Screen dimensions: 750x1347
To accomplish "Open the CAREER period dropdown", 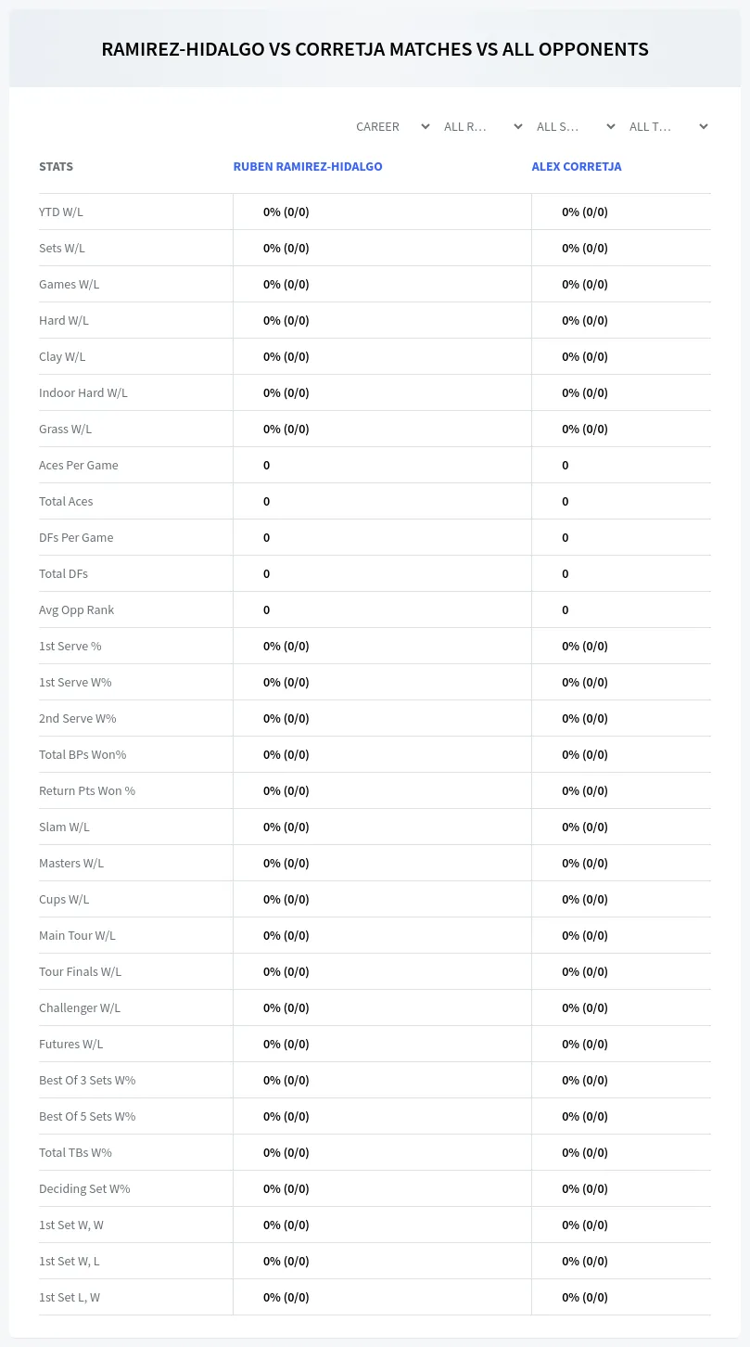I will tap(392, 126).
